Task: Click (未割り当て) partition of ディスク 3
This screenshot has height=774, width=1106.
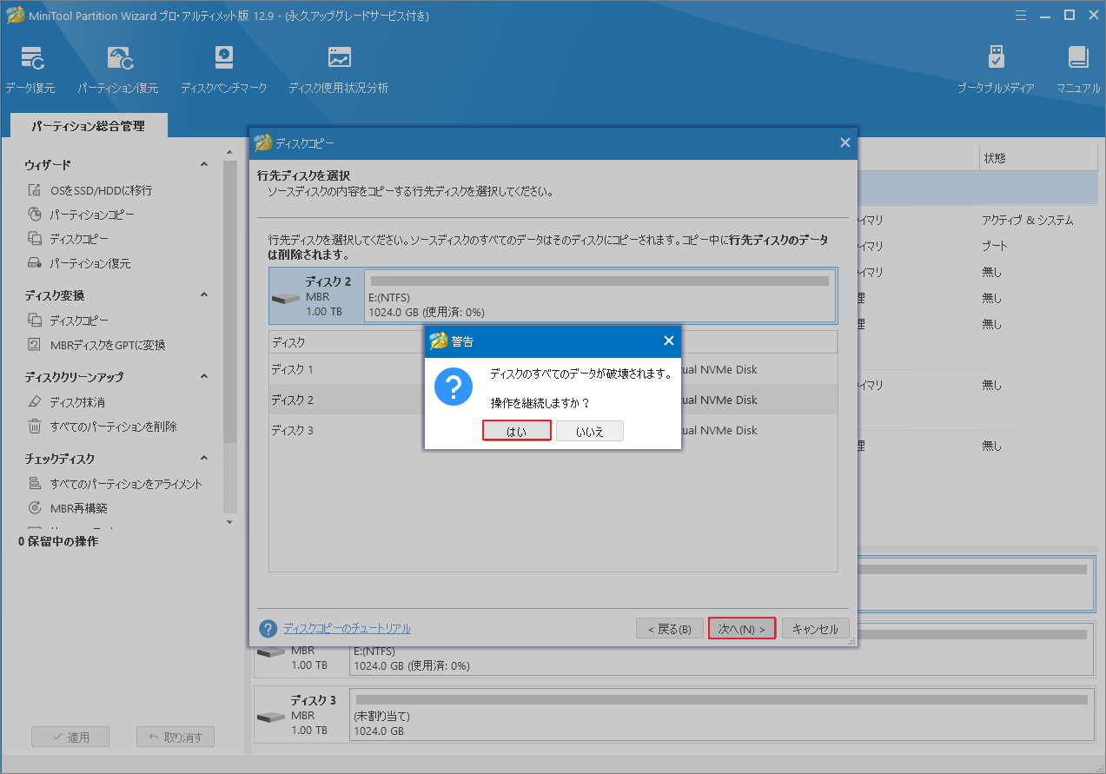Action: 721,716
